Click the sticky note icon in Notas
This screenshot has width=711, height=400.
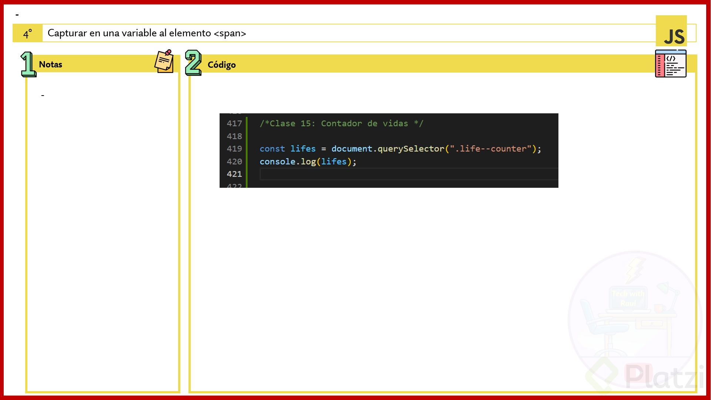click(164, 61)
